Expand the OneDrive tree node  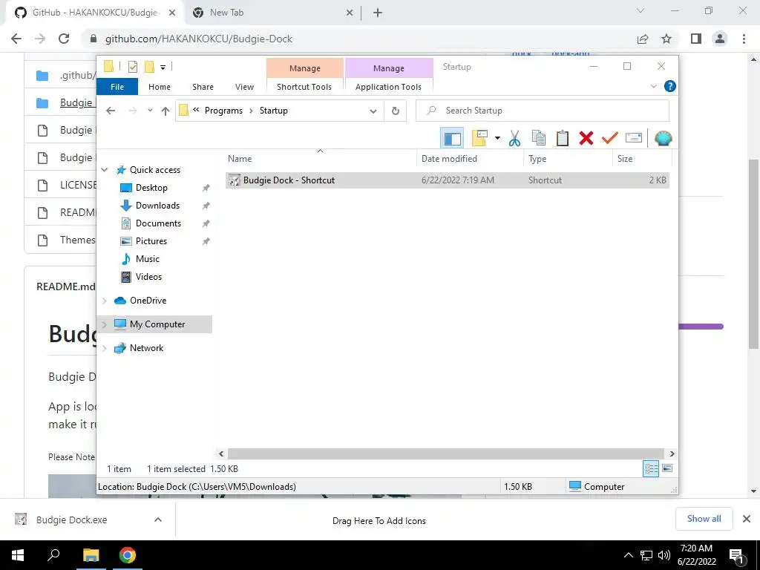pos(104,301)
